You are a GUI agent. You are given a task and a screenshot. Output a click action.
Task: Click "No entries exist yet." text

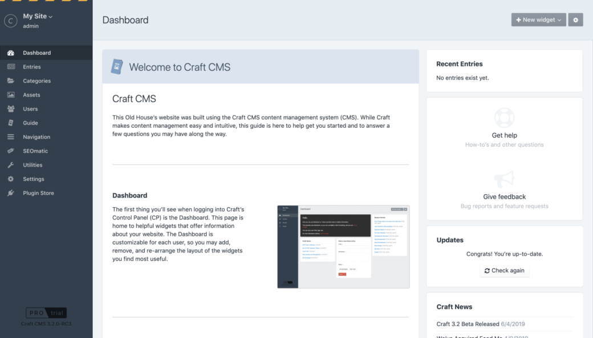pyautogui.click(x=462, y=78)
